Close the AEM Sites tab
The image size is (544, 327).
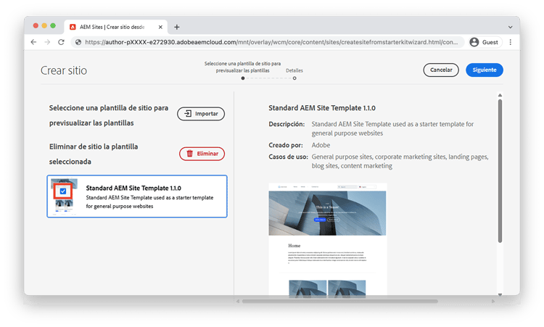pos(160,27)
